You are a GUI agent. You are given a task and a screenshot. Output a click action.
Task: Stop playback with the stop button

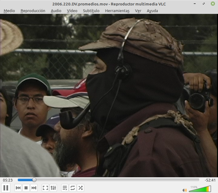26,188
